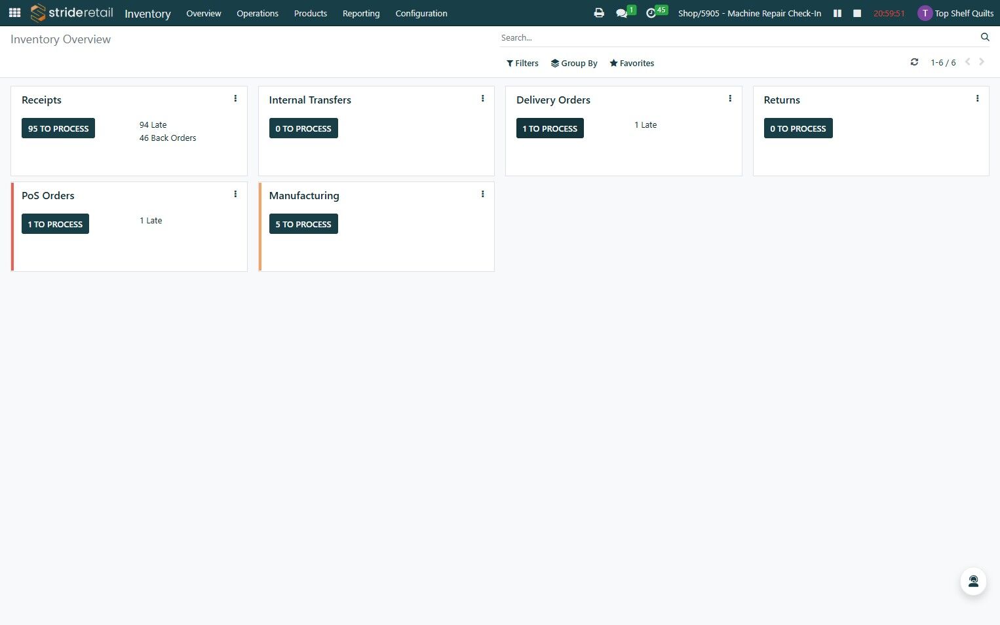The width and height of the screenshot is (1000, 625).
Task: Click Internal Transfers 0 To Process button
Action: [x=303, y=128]
